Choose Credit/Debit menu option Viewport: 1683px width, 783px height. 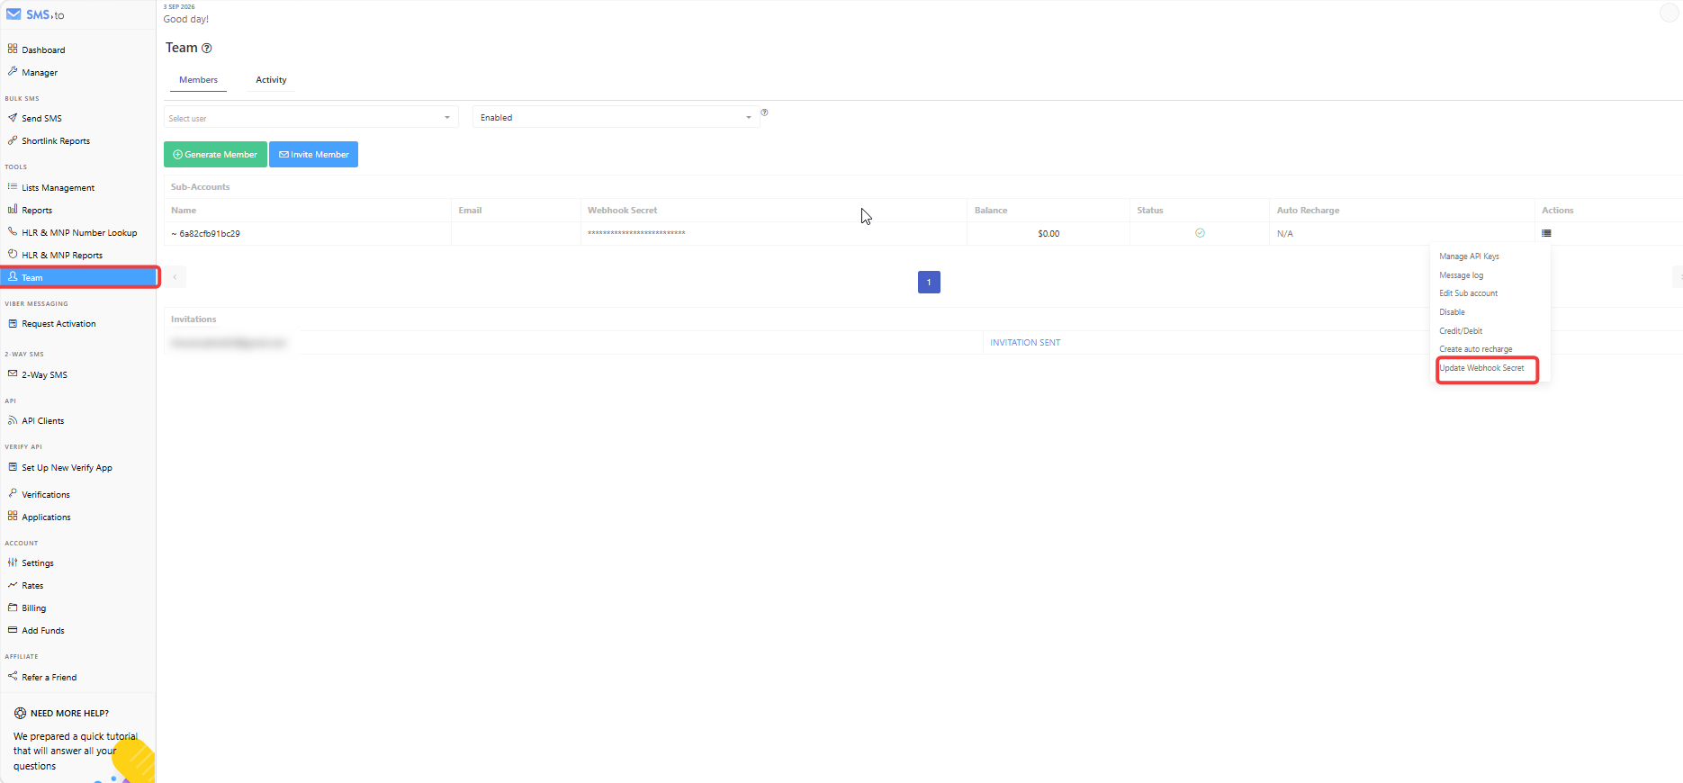click(x=1461, y=331)
